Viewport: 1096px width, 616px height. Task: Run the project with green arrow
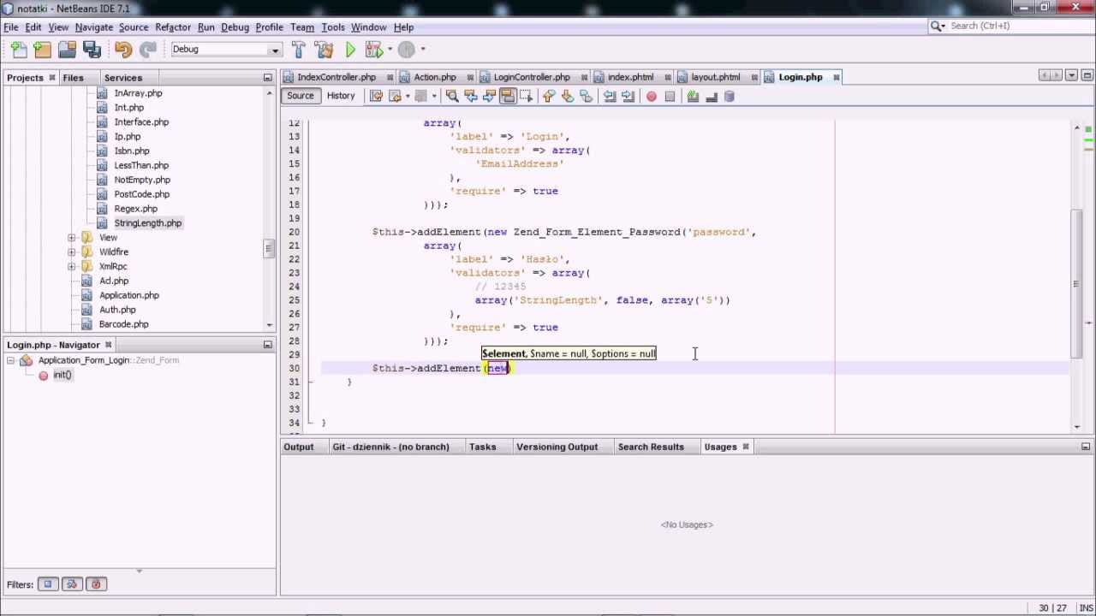350,50
